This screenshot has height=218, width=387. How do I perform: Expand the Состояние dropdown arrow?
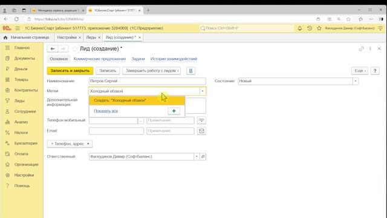(356, 81)
